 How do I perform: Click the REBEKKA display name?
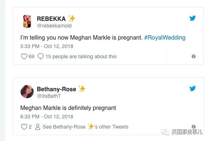(51, 19)
